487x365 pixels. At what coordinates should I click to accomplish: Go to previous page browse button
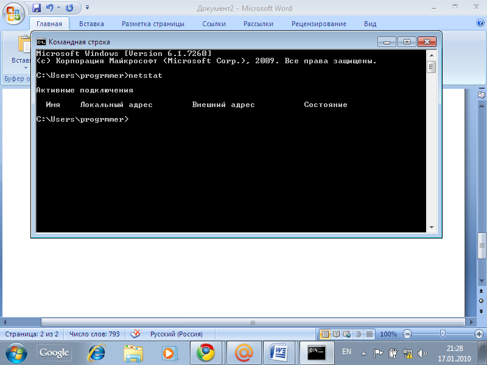pyautogui.click(x=482, y=291)
